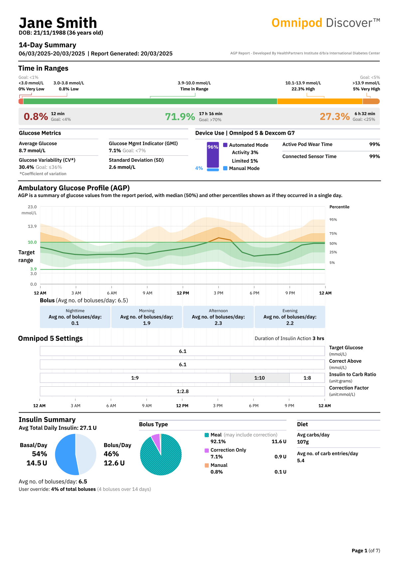
Task: Click the orange High range bar segment
Action: coord(320,101)
